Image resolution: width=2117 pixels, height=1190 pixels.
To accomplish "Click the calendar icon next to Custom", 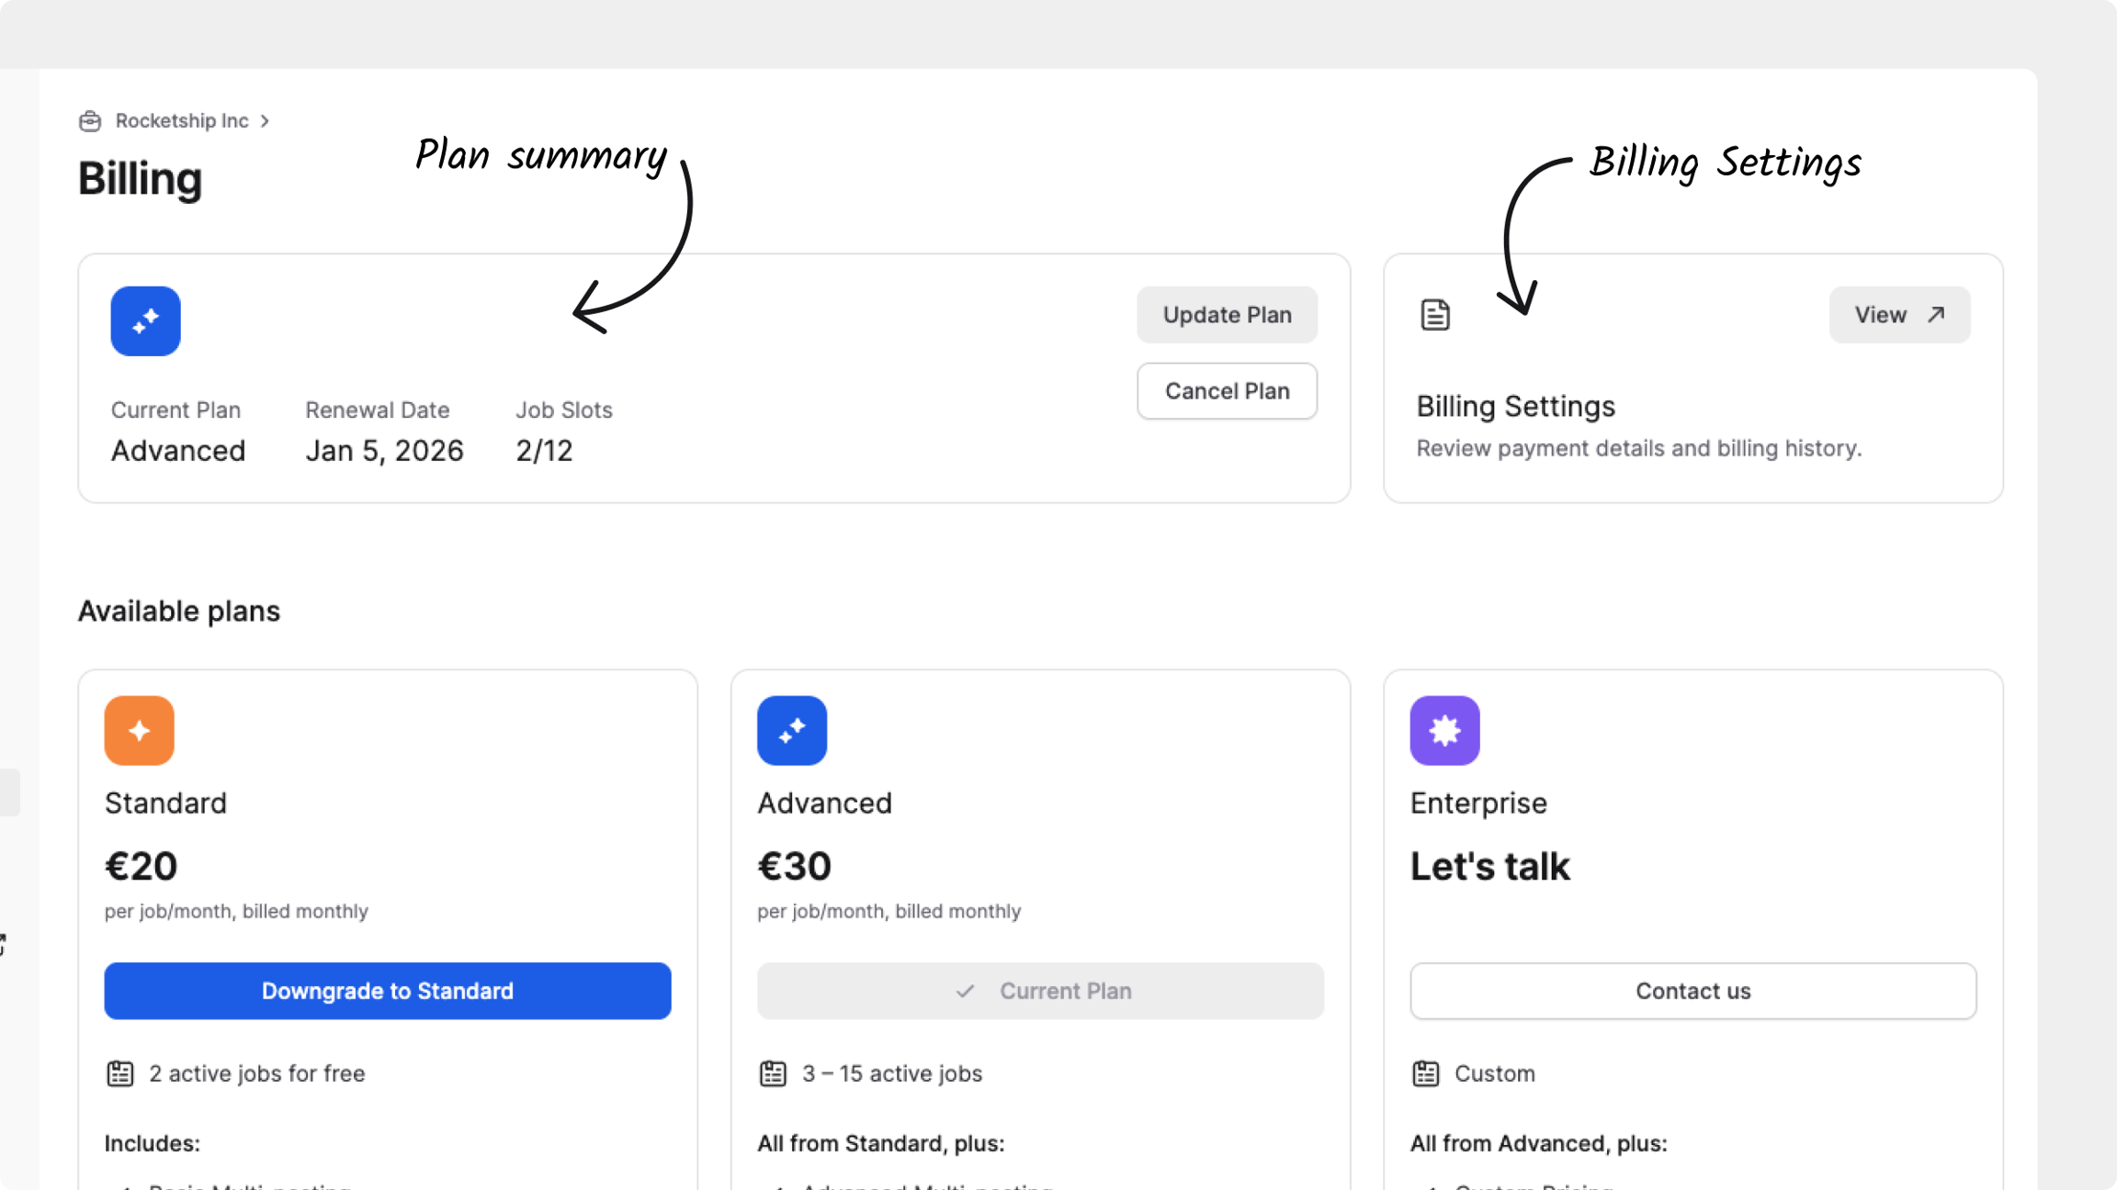I will (1425, 1073).
